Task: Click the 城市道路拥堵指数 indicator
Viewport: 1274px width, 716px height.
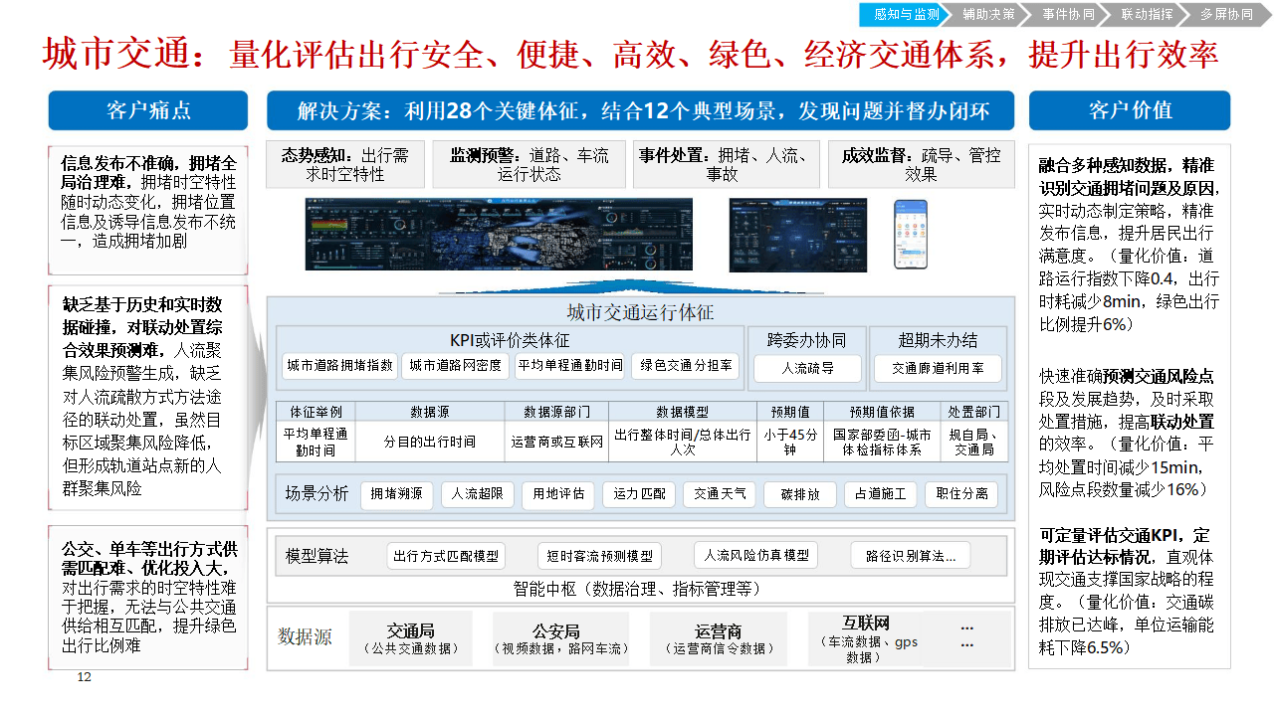Action: pos(339,366)
